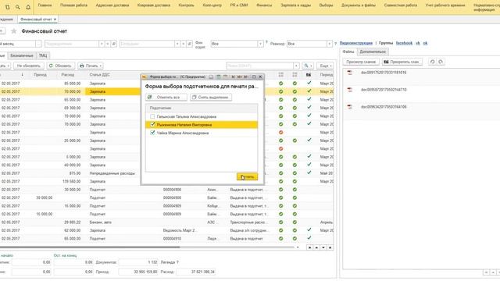500x281 pixels.
Task: Click the history clipboard icon in top bar
Action: coord(7,7)
